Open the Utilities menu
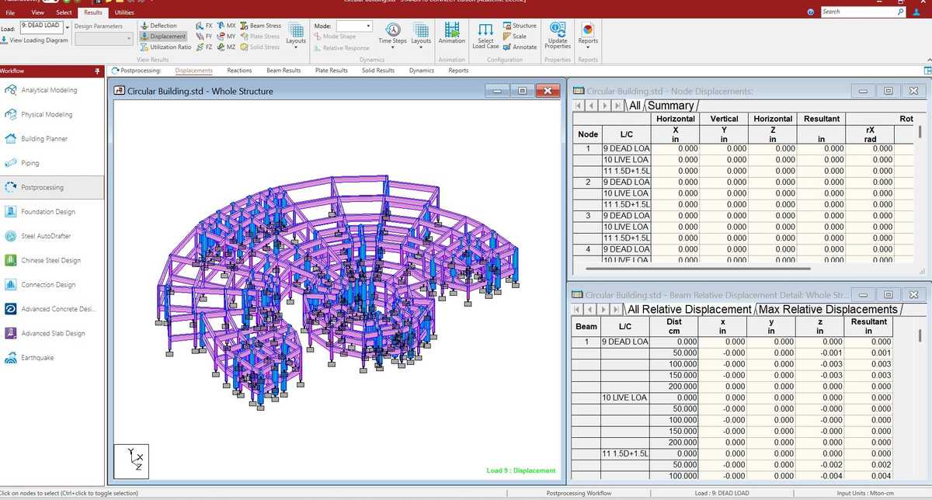This screenshot has width=932, height=500. [124, 12]
